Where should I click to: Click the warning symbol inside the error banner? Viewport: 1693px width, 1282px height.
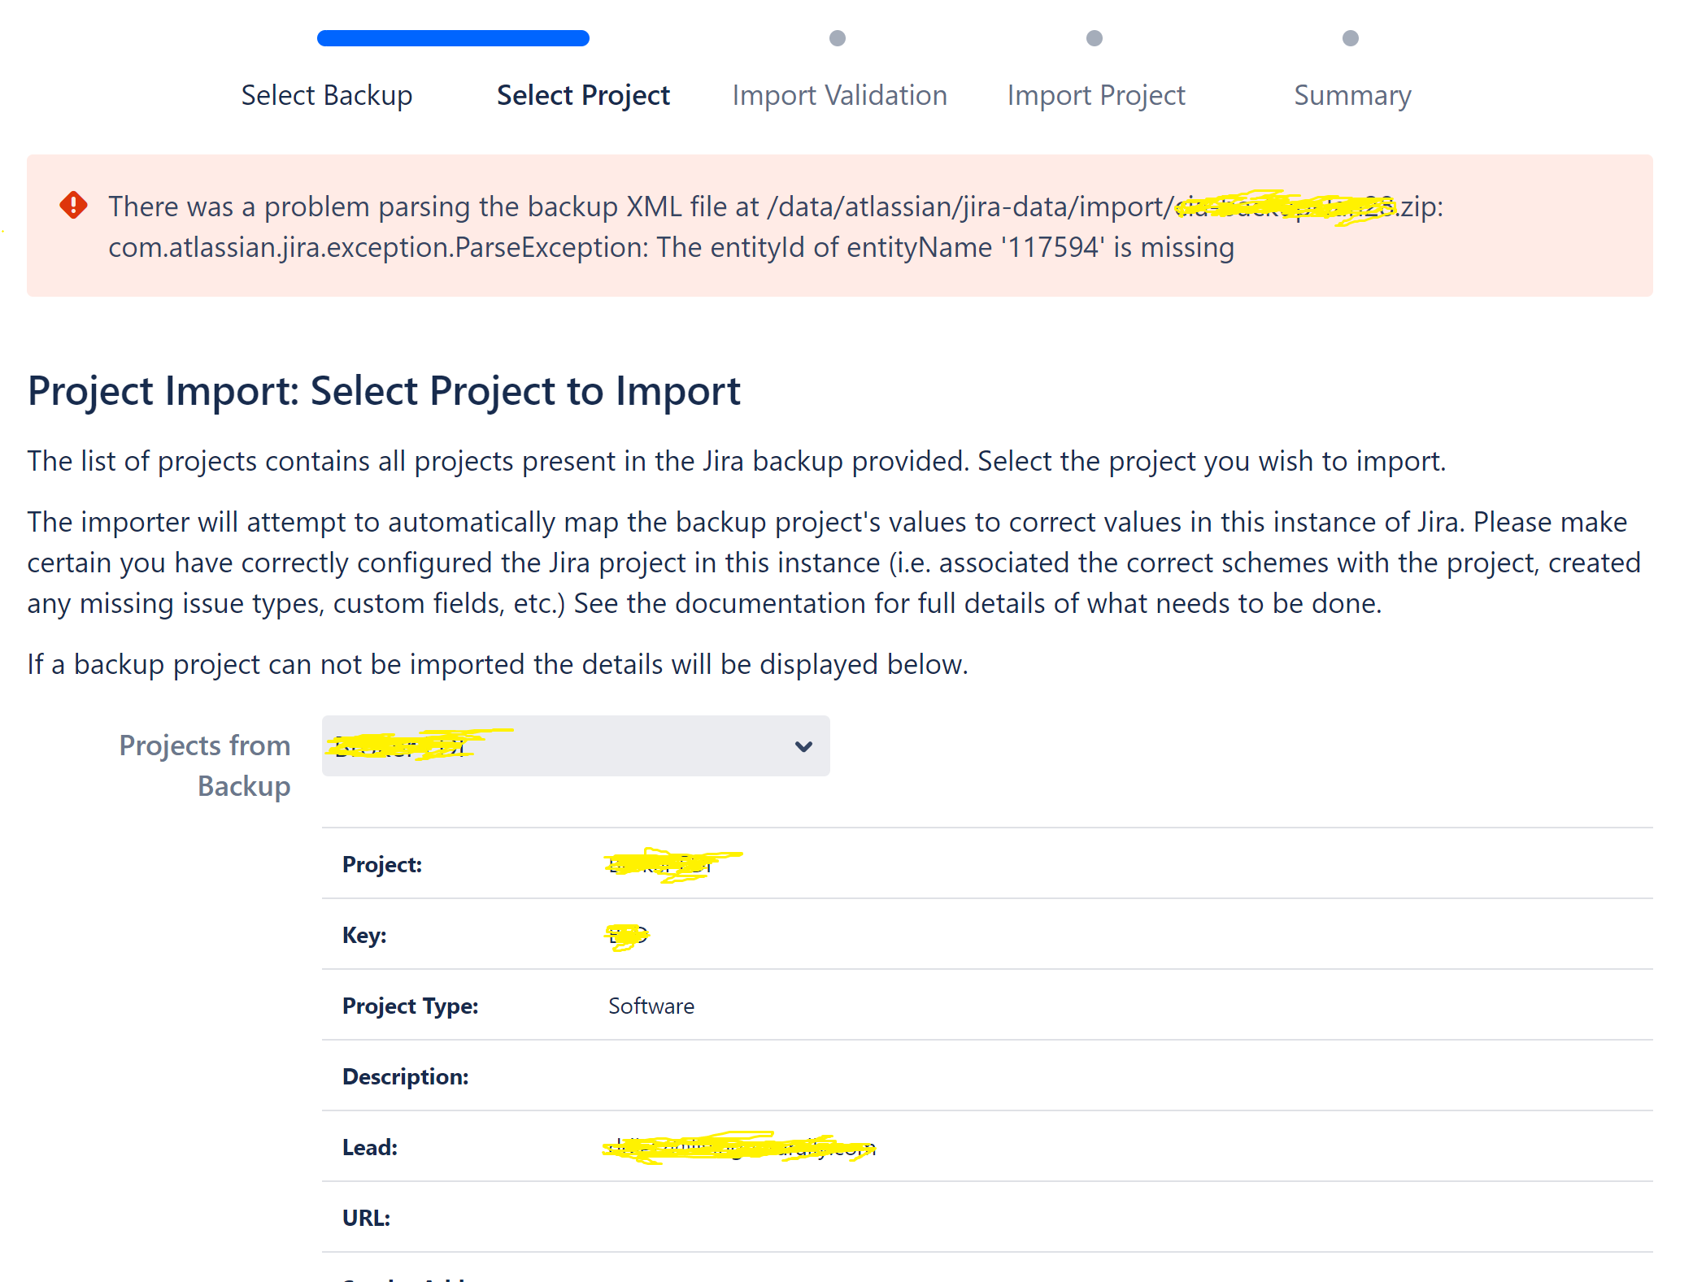click(x=73, y=206)
